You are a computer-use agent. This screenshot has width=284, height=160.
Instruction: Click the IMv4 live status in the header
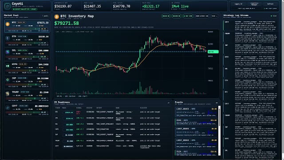(x=180, y=6)
